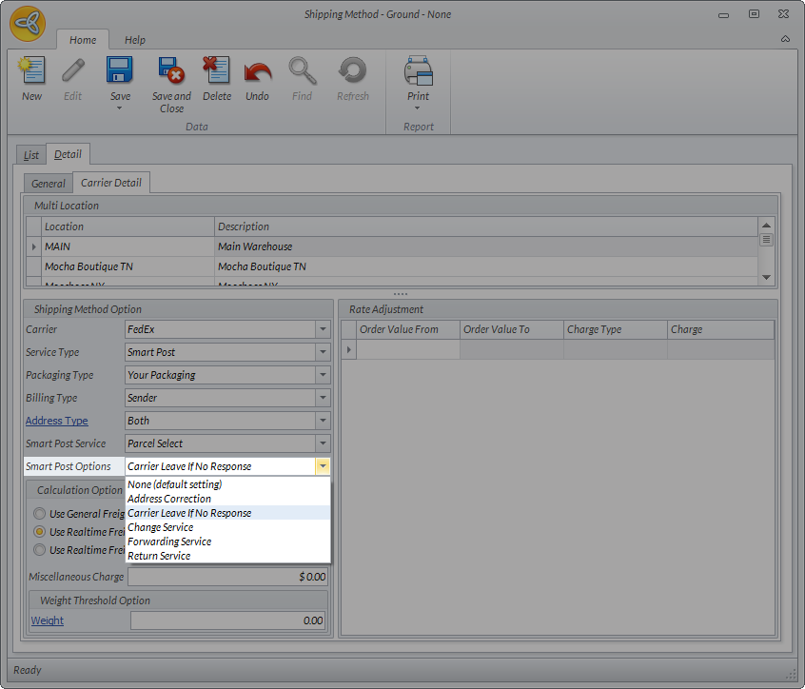Select Return Service from the dropdown list
The image size is (805, 689).
(x=159, y=556)
